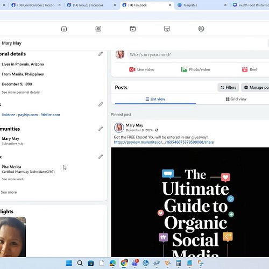Image resolution: width=269 pixels, height=269 pixels.
Task: Open the PharMerica workplace entry
Action: [28, 169]
